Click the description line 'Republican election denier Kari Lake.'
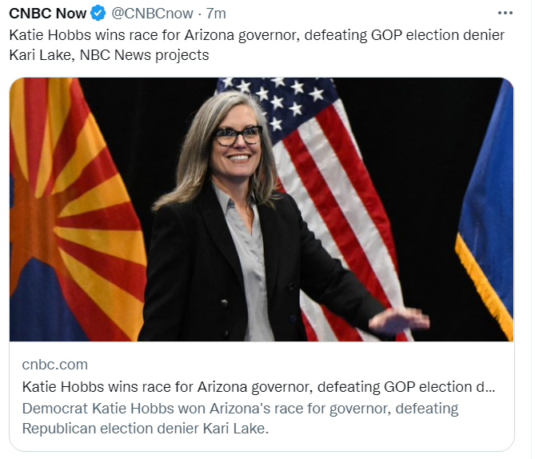This screenshot has width=535, height=459. (146, 429)
